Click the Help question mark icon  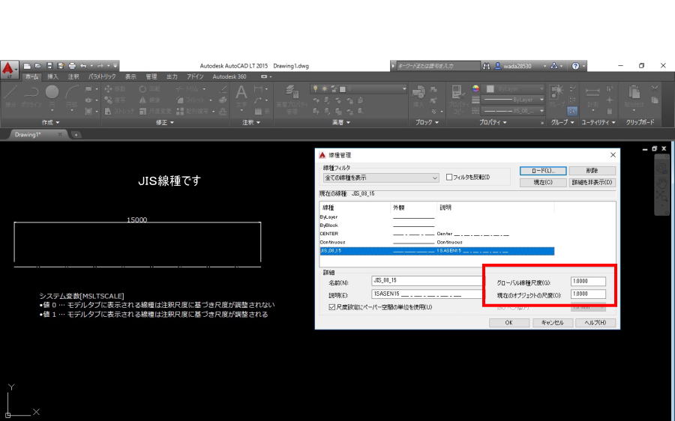click(575, 66)
